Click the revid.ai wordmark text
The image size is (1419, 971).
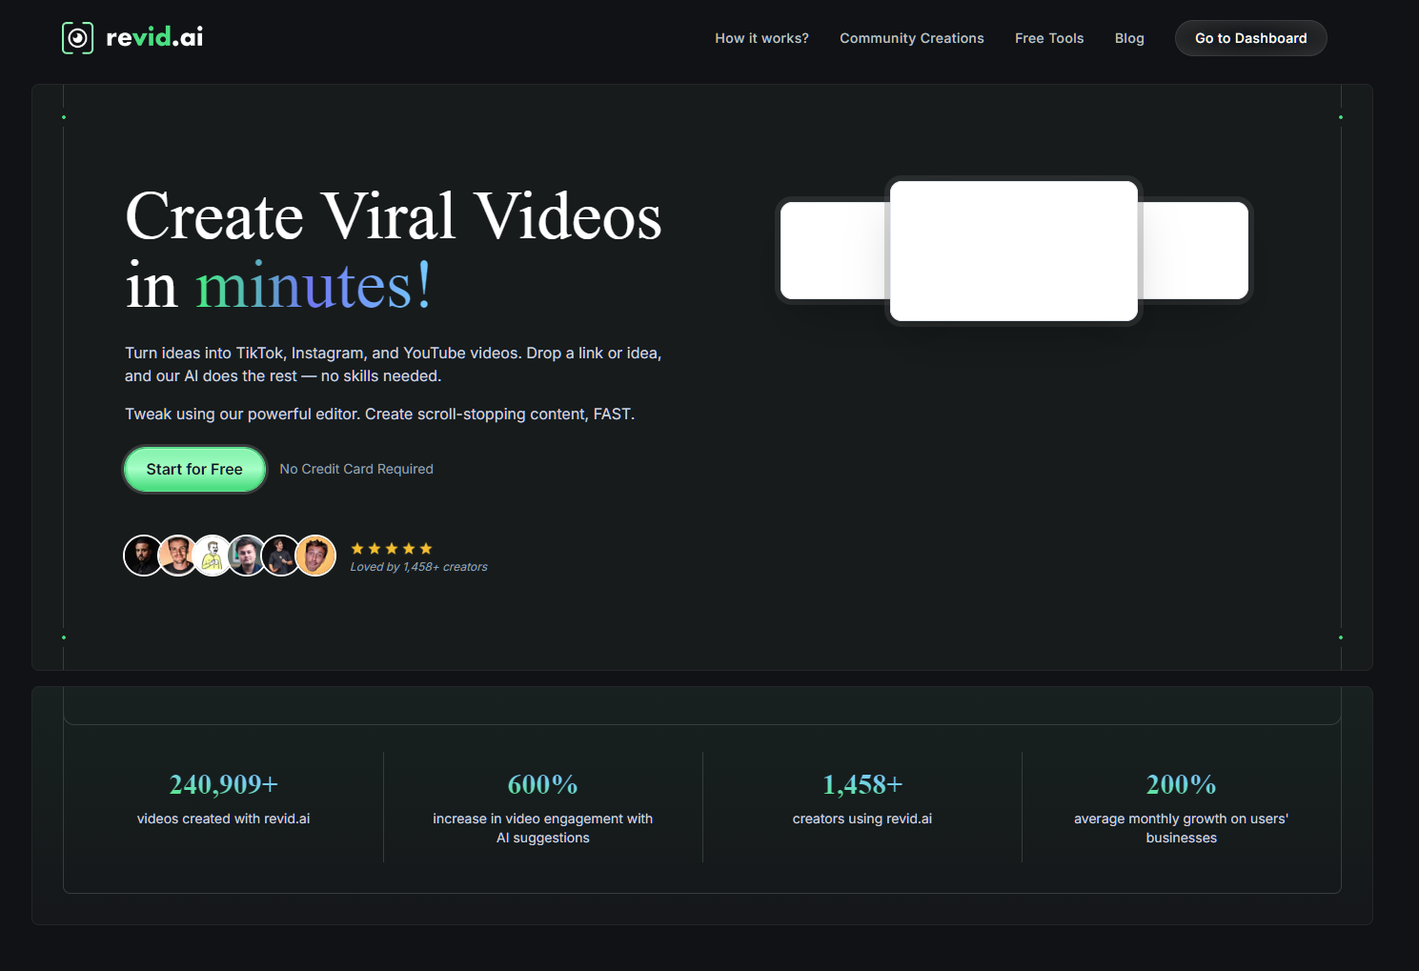pos(154,38)
